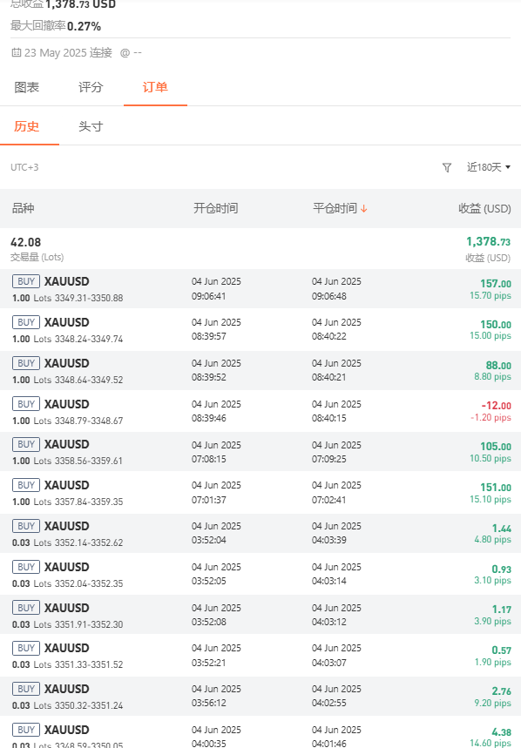This screenshot has width=521, height=748.
Task: Click the arrow next to 近180天
Action: coord(508,167)
